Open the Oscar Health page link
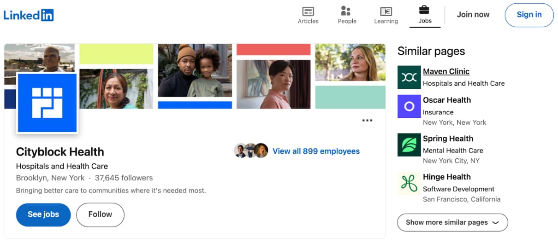Viewport: 558px width, 243px height. [447, 100]
